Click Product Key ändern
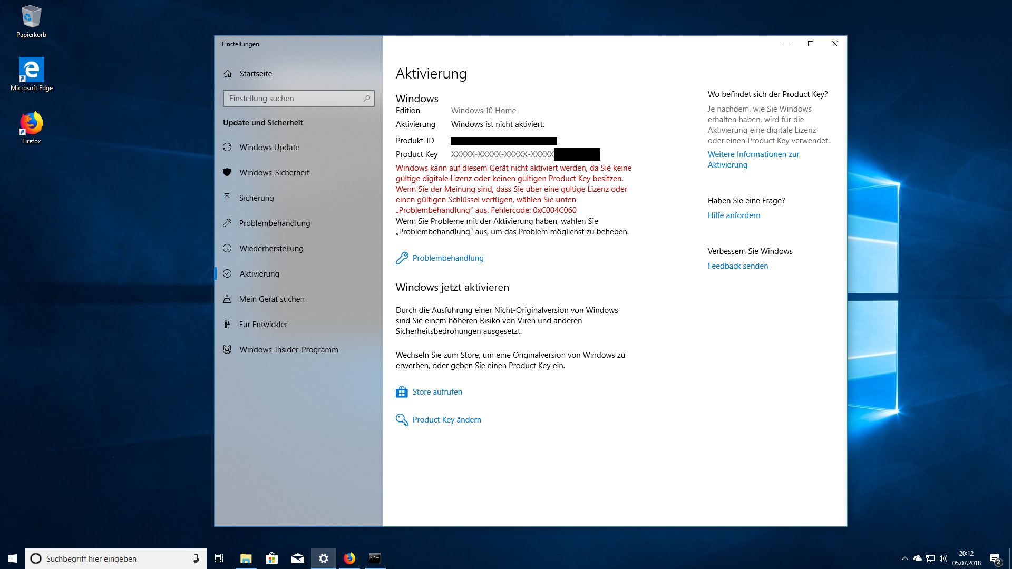Viewport: 1012px width, 569px height. tap(446, 419)
